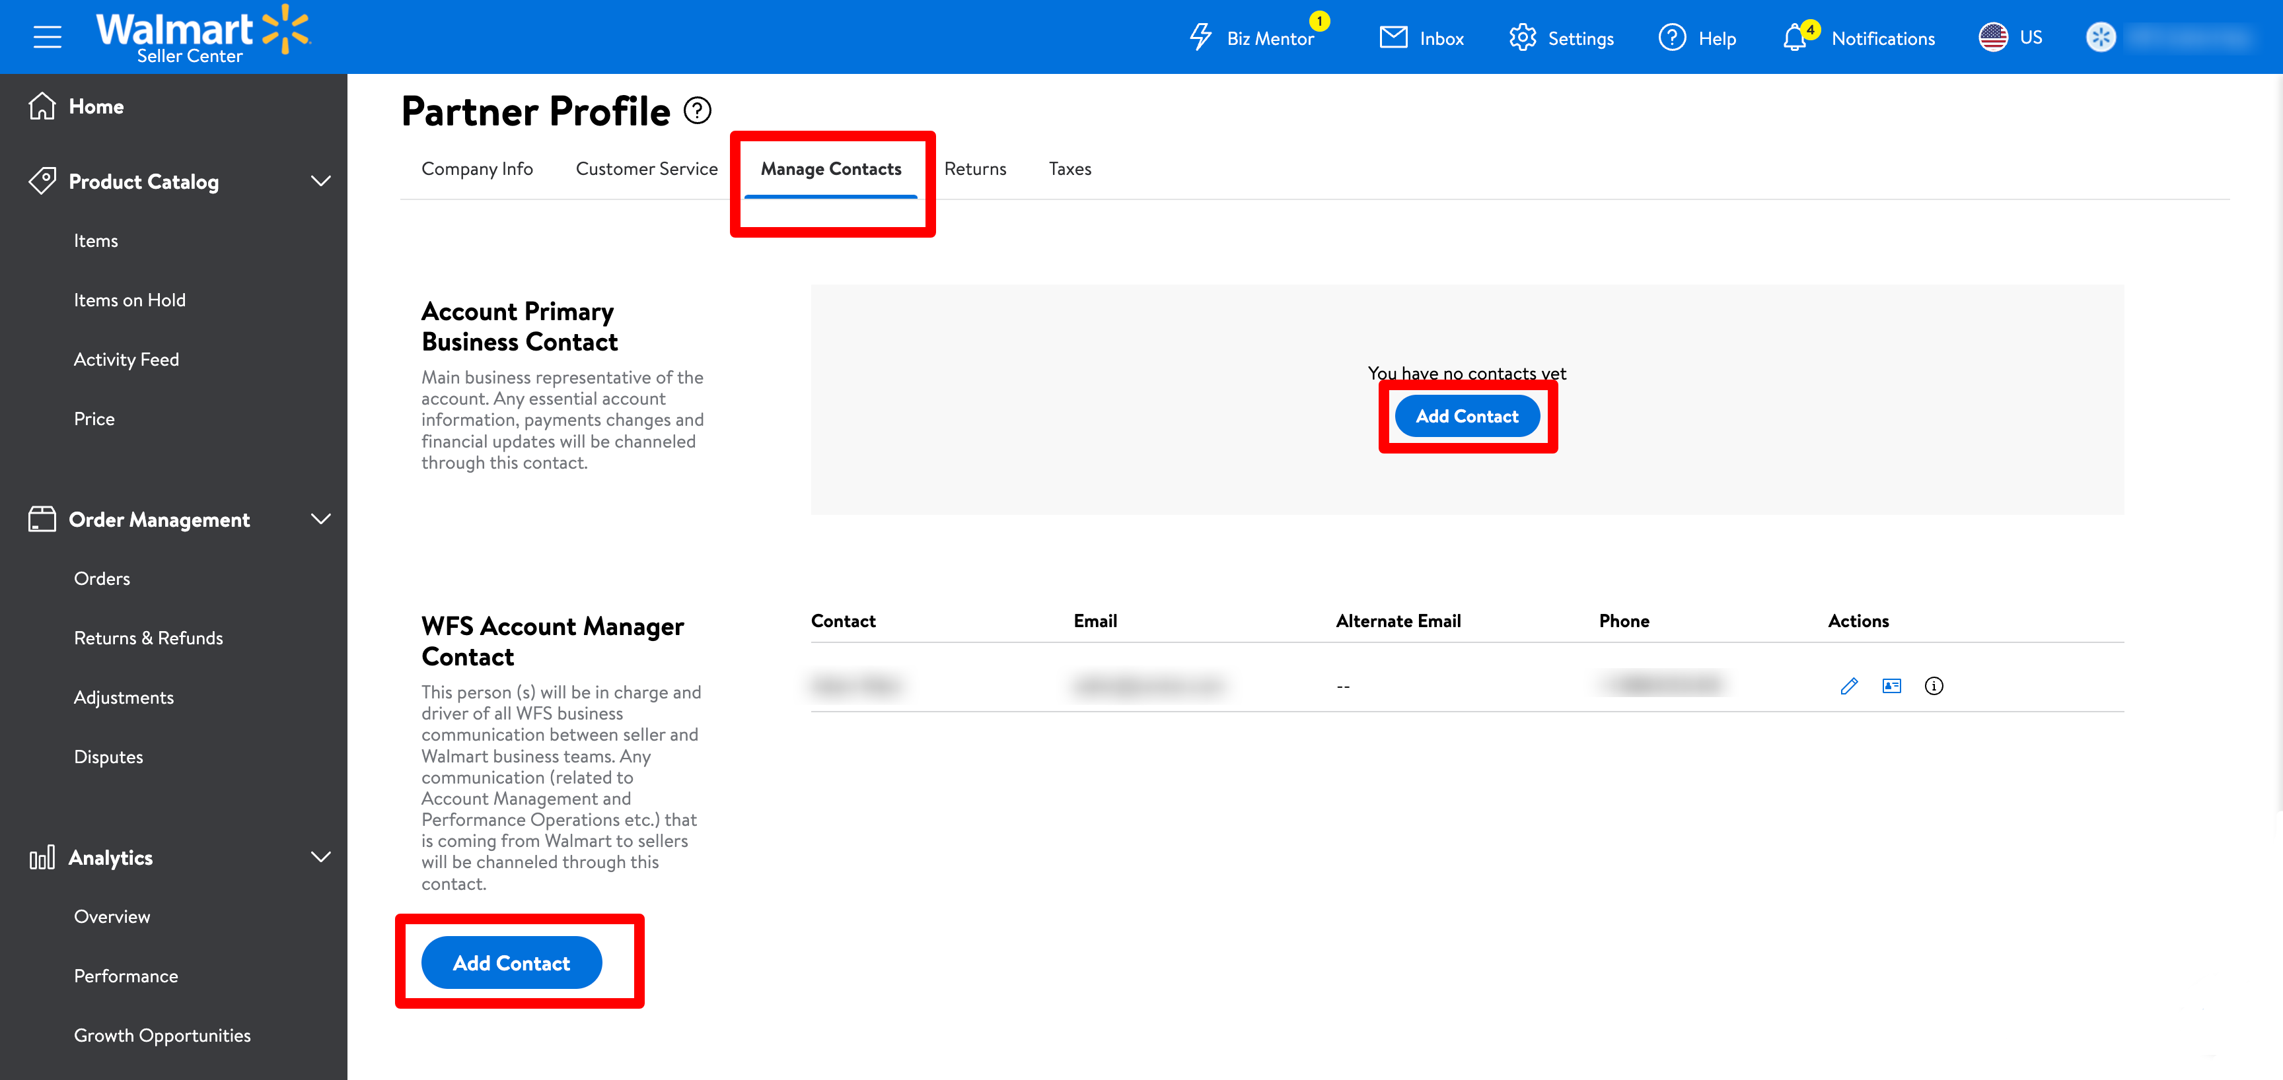Click the Order Management box icon
Image resolution: width=2283 pixels, height=1080 pixels.
[42, 519]
